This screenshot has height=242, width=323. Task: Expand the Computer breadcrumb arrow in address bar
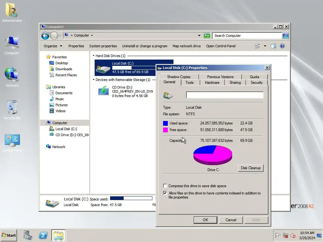pyautogui.click(x=92, y=35)
